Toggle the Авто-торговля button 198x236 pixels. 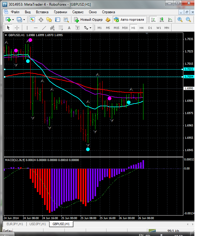coord(129,20)
